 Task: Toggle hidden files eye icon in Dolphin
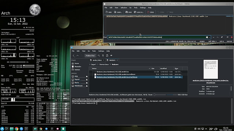click(x=111, y=56)
